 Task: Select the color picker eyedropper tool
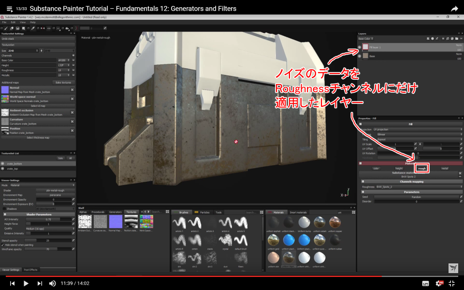[33, 28]
